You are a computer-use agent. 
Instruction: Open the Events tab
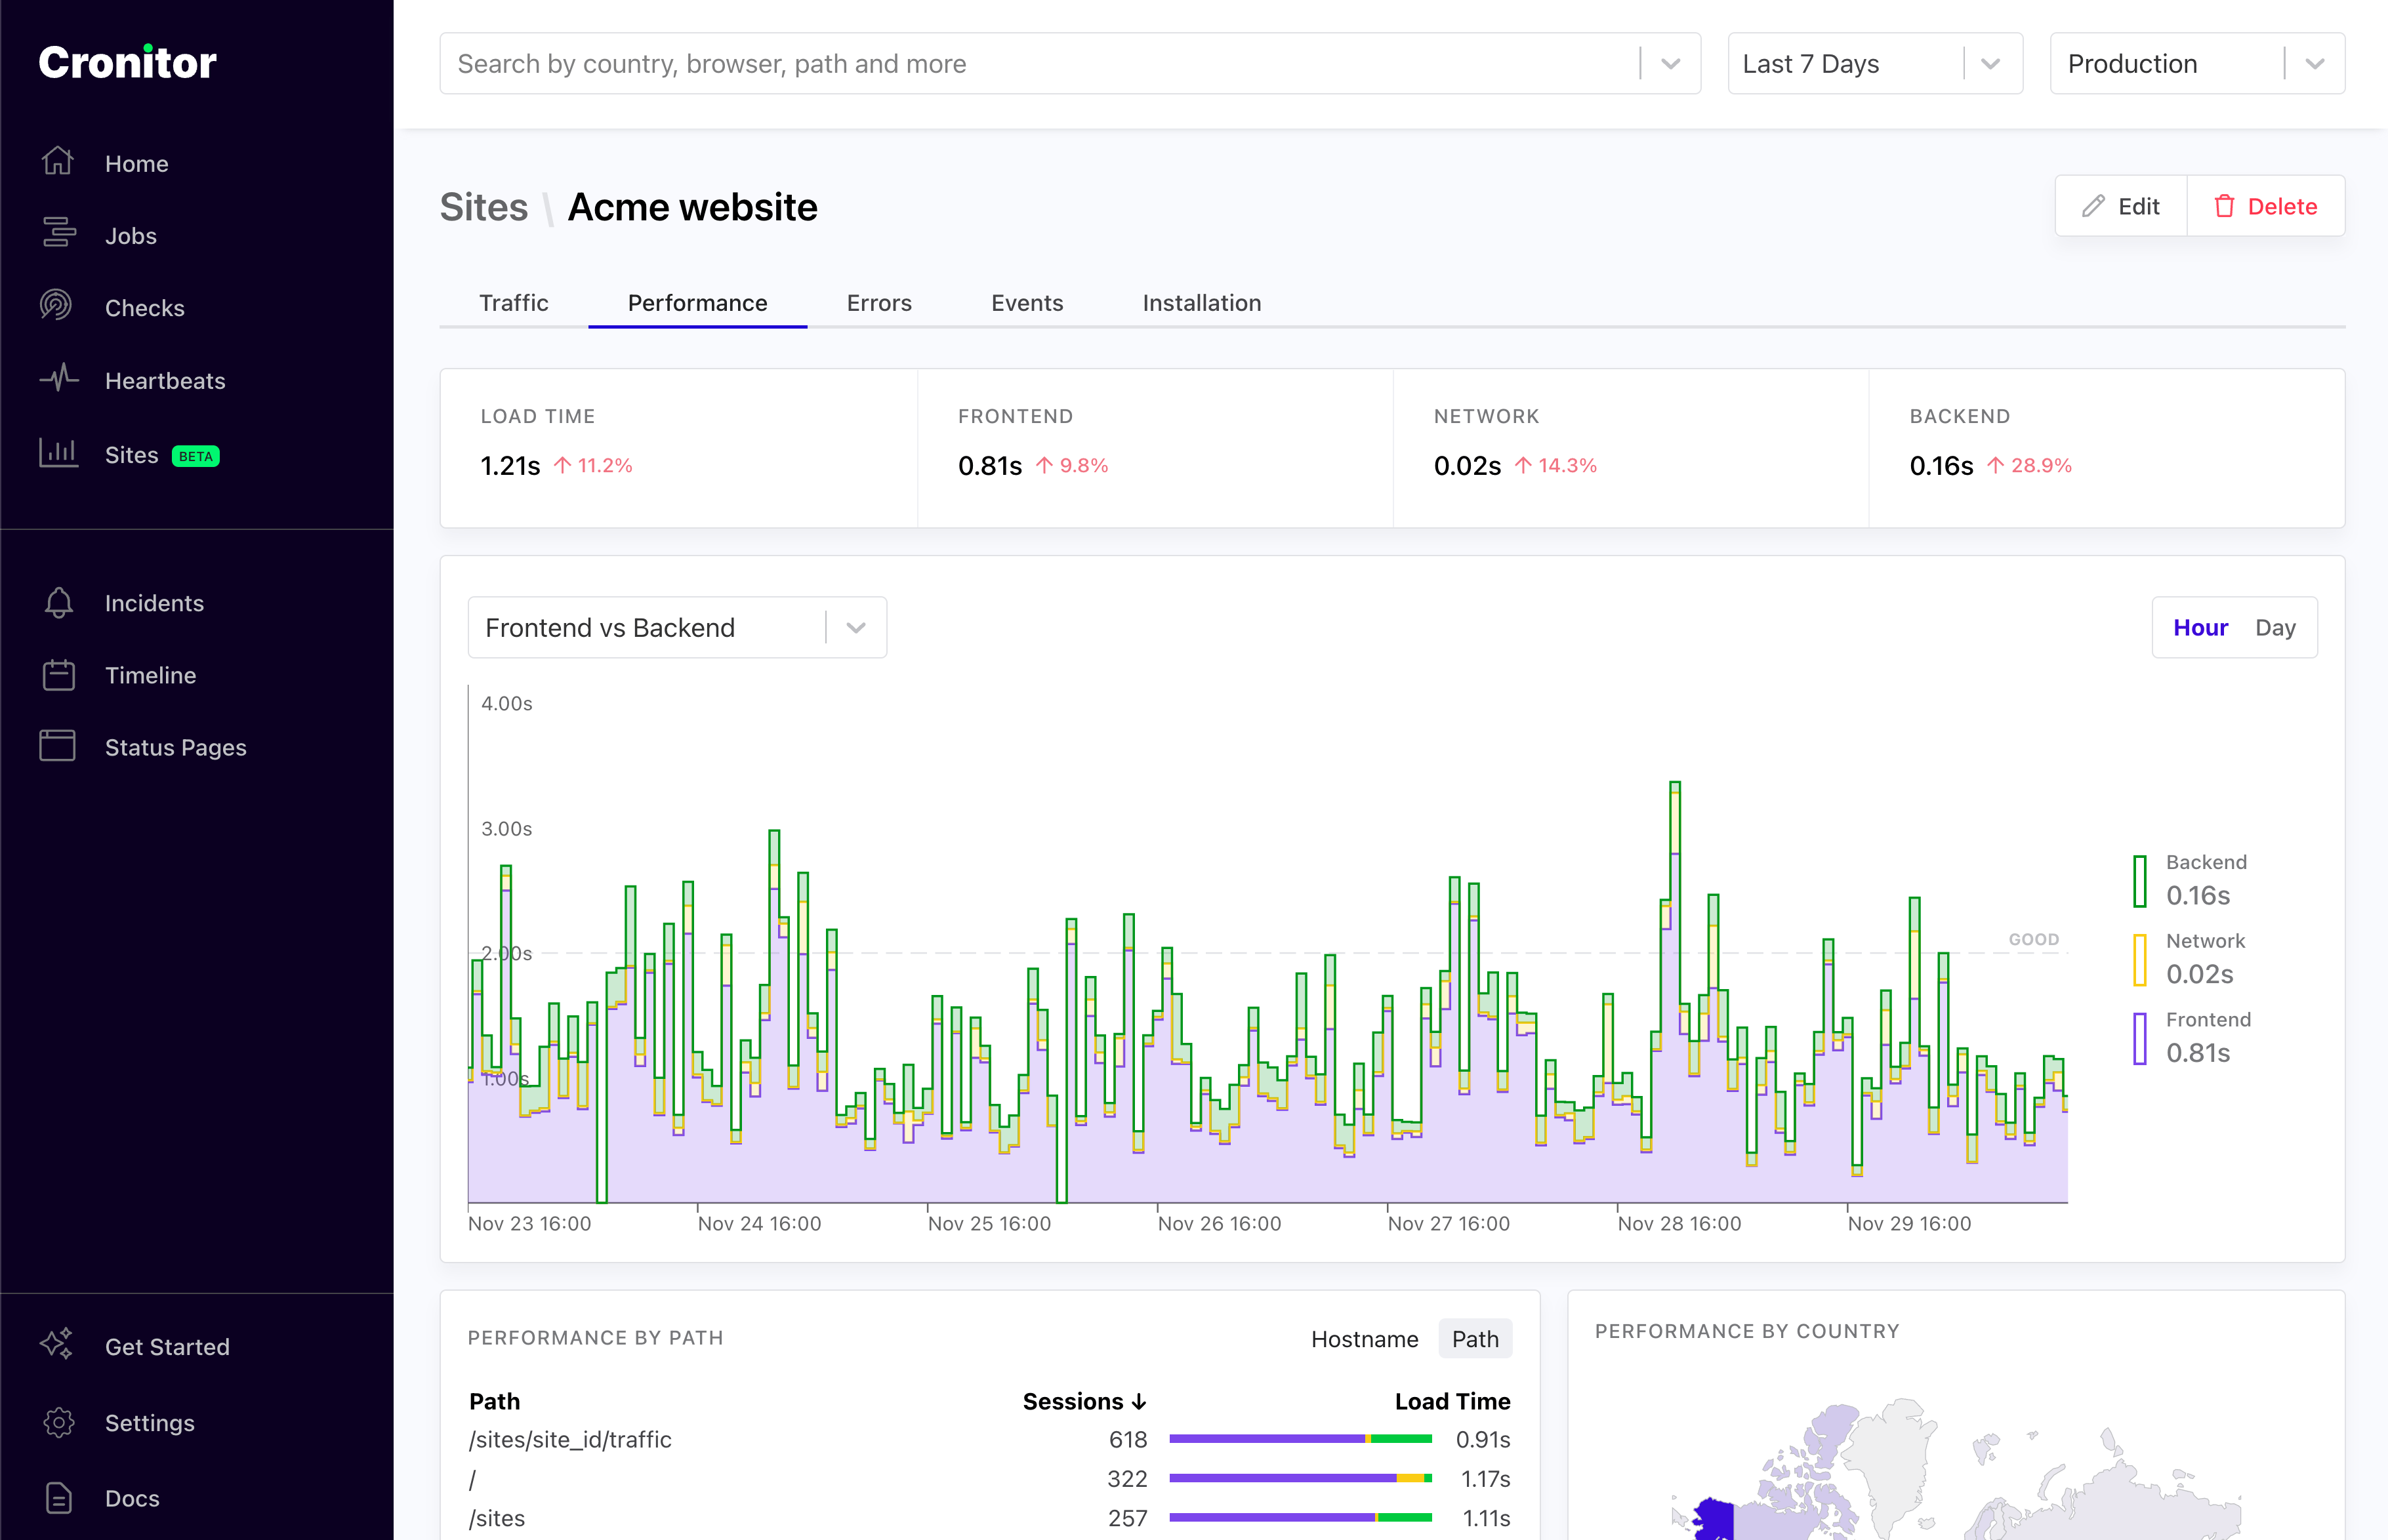[1027, 303]
